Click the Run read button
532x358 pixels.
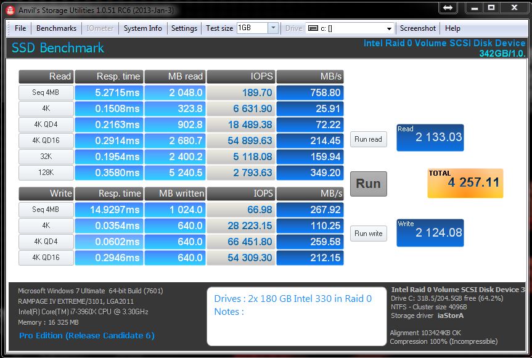tap(369, 139)
